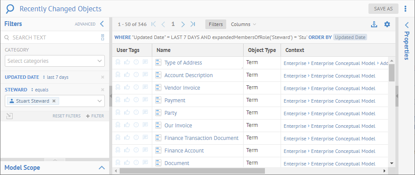
Task: Click the Save As button
Action: point(383,9)
